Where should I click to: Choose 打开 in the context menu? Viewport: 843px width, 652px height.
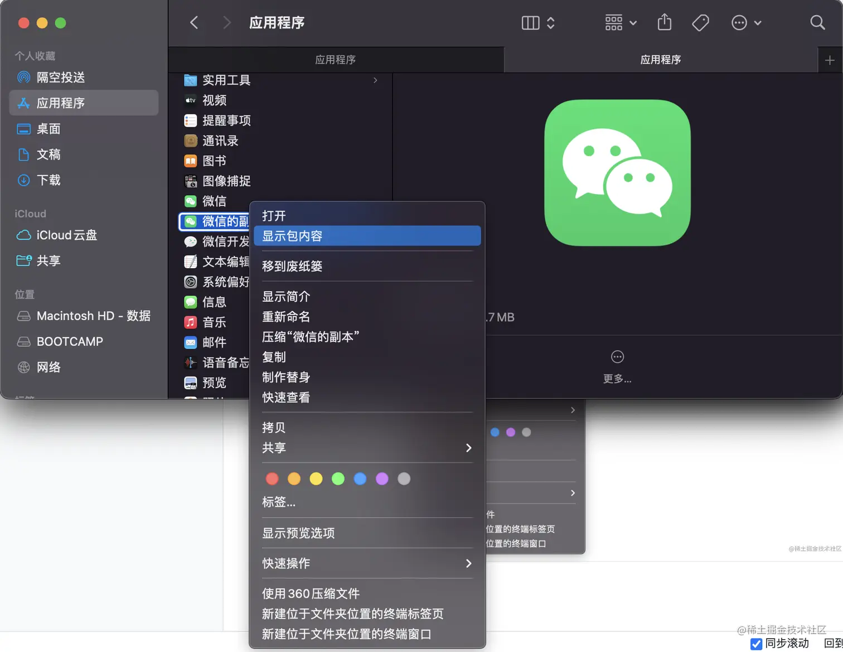click(x=367, y=216)
